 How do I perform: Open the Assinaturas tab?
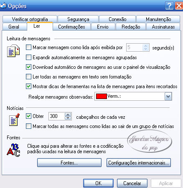point(163,27)
